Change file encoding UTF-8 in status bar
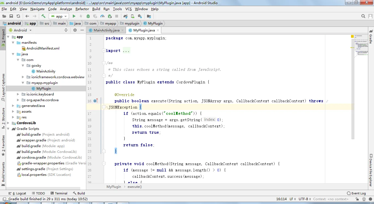The width and height of the screenshot is (374, 204). 305,199
